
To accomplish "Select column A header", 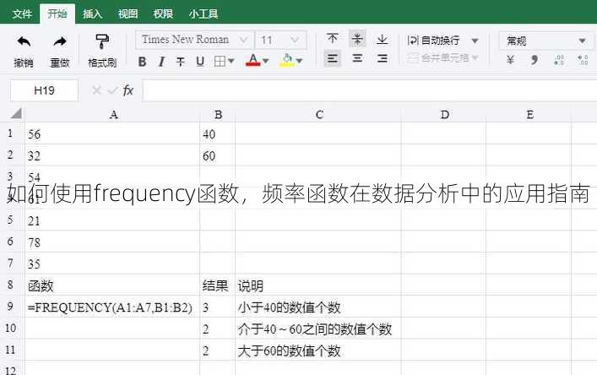I will 112,115.
